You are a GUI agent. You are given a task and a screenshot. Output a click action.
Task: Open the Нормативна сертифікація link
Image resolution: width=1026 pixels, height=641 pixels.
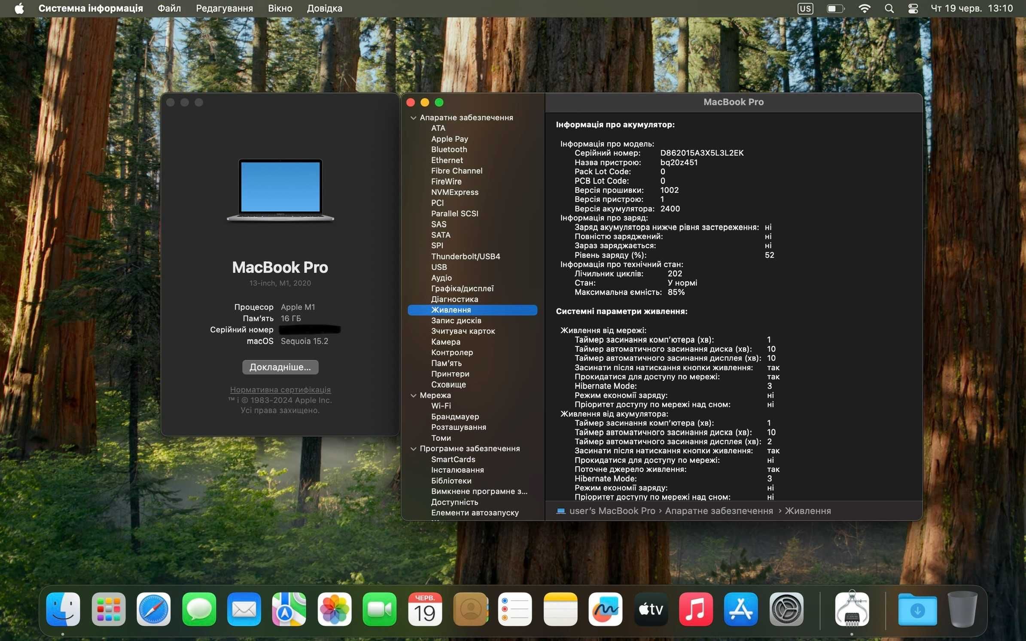tap(280, 389)
